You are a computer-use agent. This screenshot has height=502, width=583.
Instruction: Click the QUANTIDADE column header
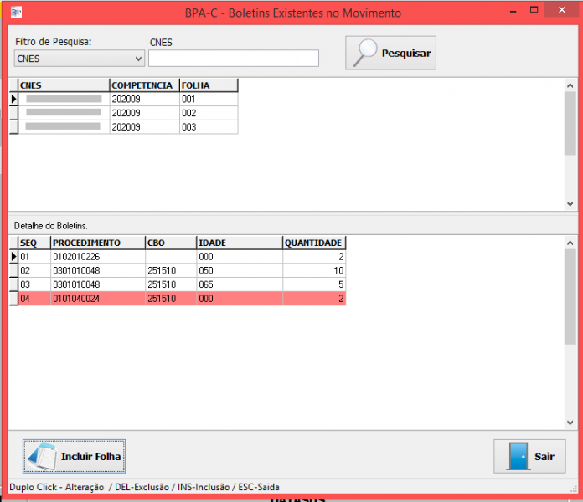[x=313, y=243]
